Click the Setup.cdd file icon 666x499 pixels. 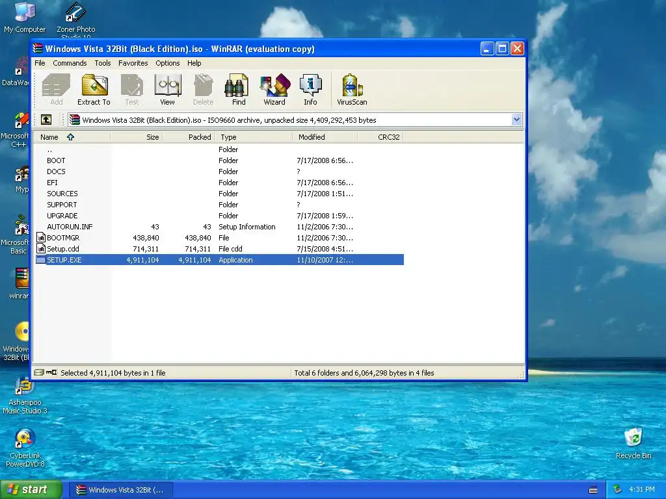41,249
